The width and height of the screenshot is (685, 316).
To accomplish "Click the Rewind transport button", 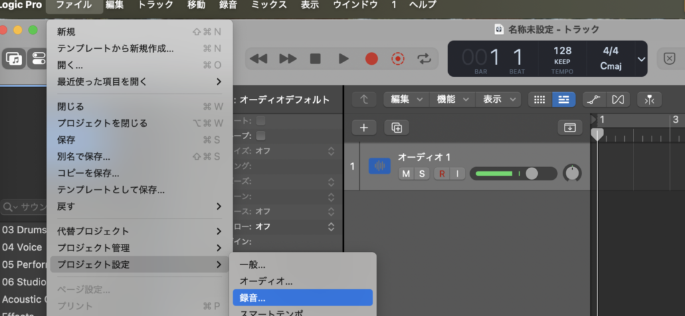I will pos(258,59).
